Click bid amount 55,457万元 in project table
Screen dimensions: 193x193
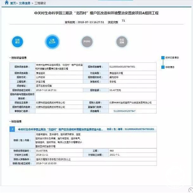point(133,90)
